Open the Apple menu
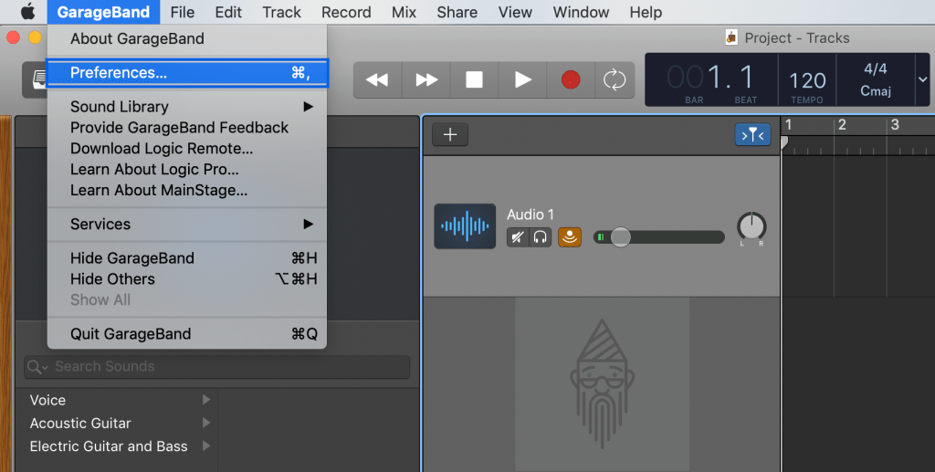935x472 pixels. [28, 11]
